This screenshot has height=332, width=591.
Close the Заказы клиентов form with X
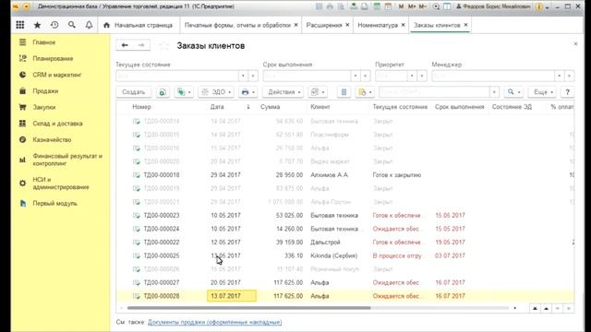[x=575, y=44]
